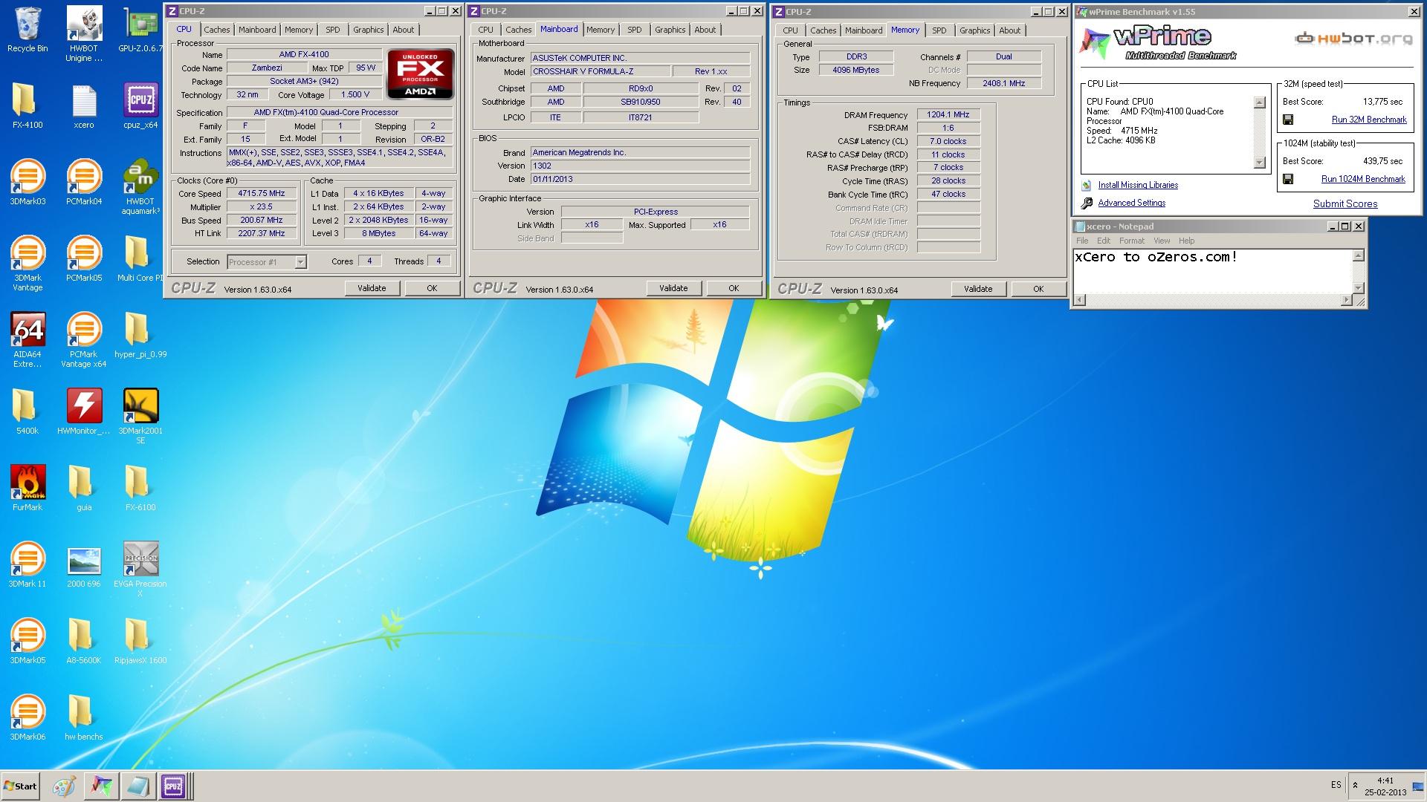Open the Notepad File menu

1082,241
